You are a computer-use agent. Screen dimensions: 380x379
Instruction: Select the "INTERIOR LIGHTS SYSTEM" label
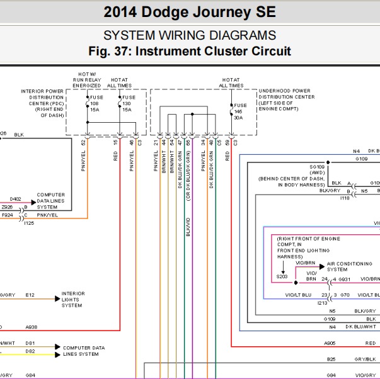pos(73,300)
